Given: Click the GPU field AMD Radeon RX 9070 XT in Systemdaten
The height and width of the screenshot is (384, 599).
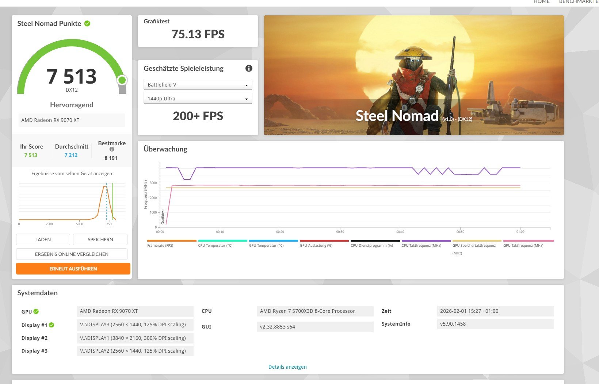Looking at the screenshot, I should (135, 311).
